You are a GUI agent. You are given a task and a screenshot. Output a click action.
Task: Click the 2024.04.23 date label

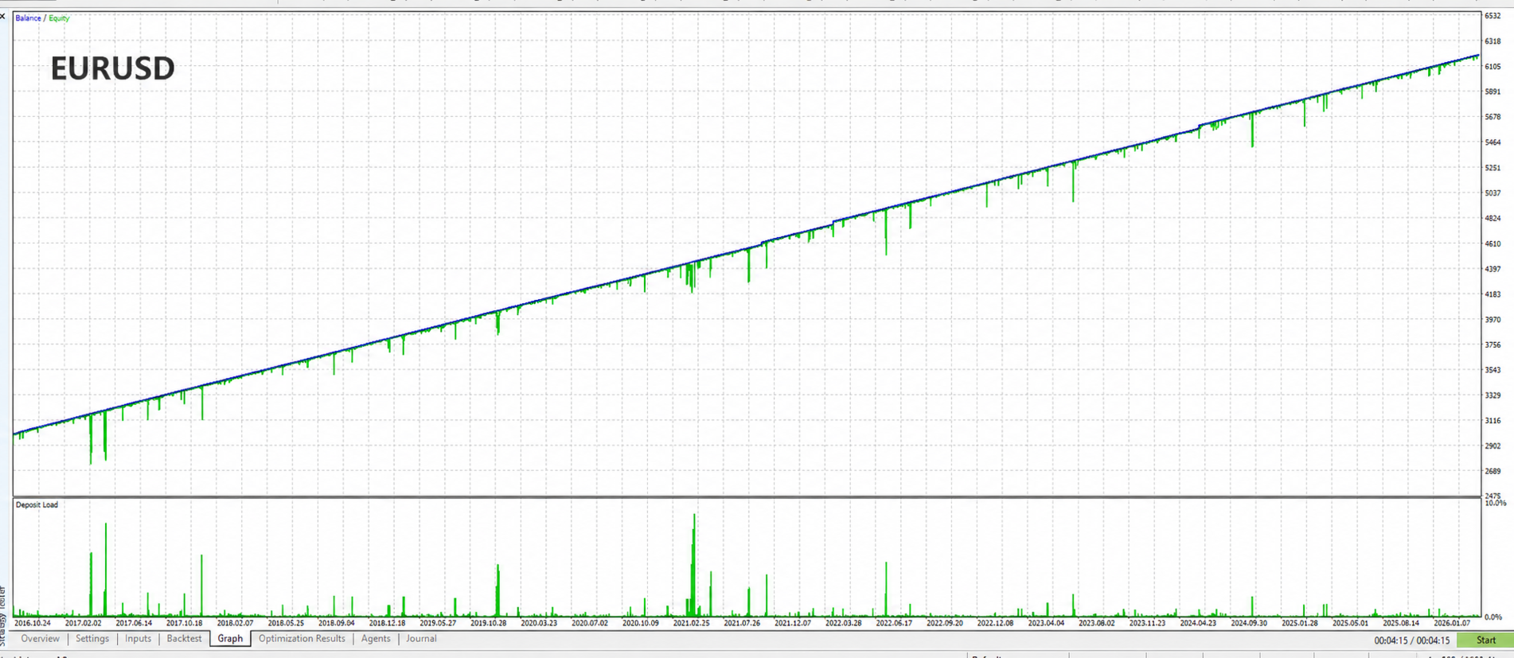[1198, 624]
